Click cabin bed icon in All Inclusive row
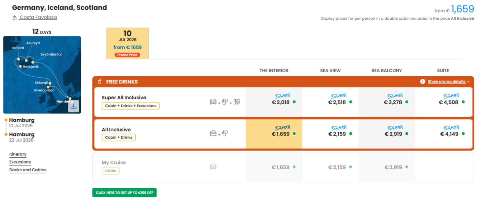 (x=213, y=133)
